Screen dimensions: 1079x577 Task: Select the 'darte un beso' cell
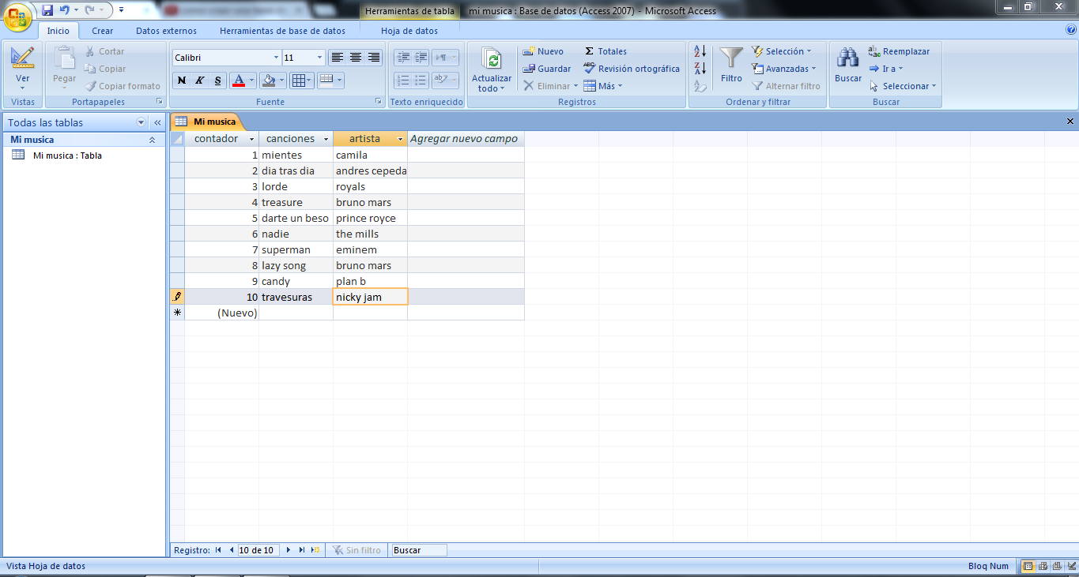tap(296, 218)
